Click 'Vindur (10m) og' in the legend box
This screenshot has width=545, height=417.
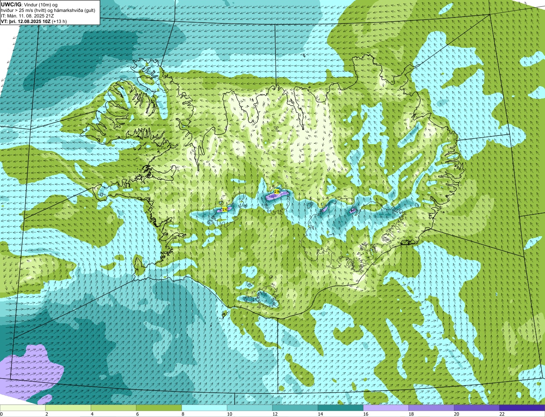[x=41, y=4]
